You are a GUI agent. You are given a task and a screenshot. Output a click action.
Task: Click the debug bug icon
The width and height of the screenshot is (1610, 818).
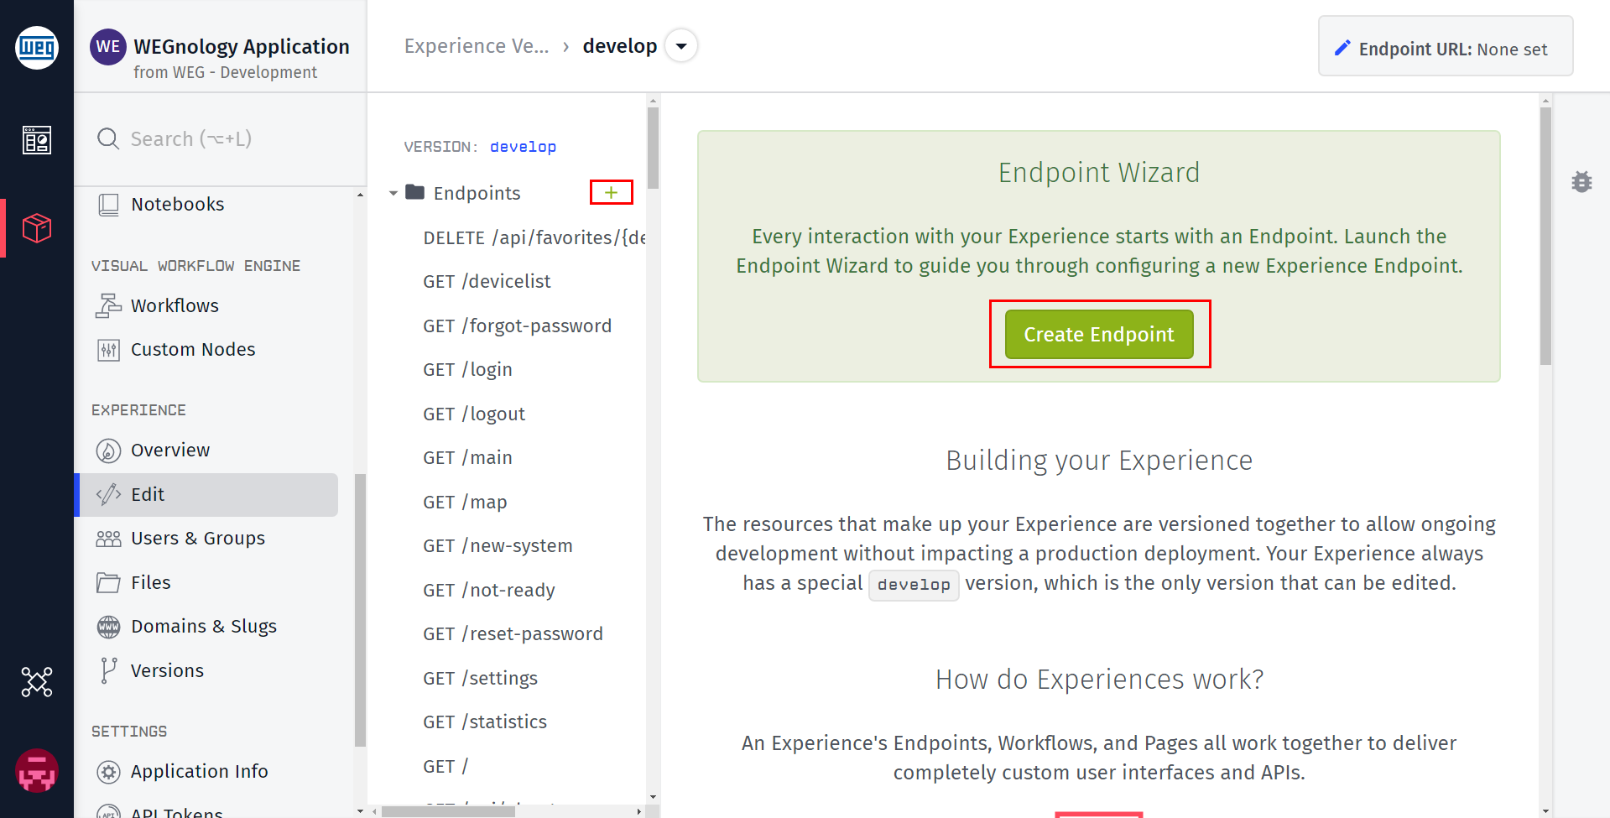click(1581, 182)
